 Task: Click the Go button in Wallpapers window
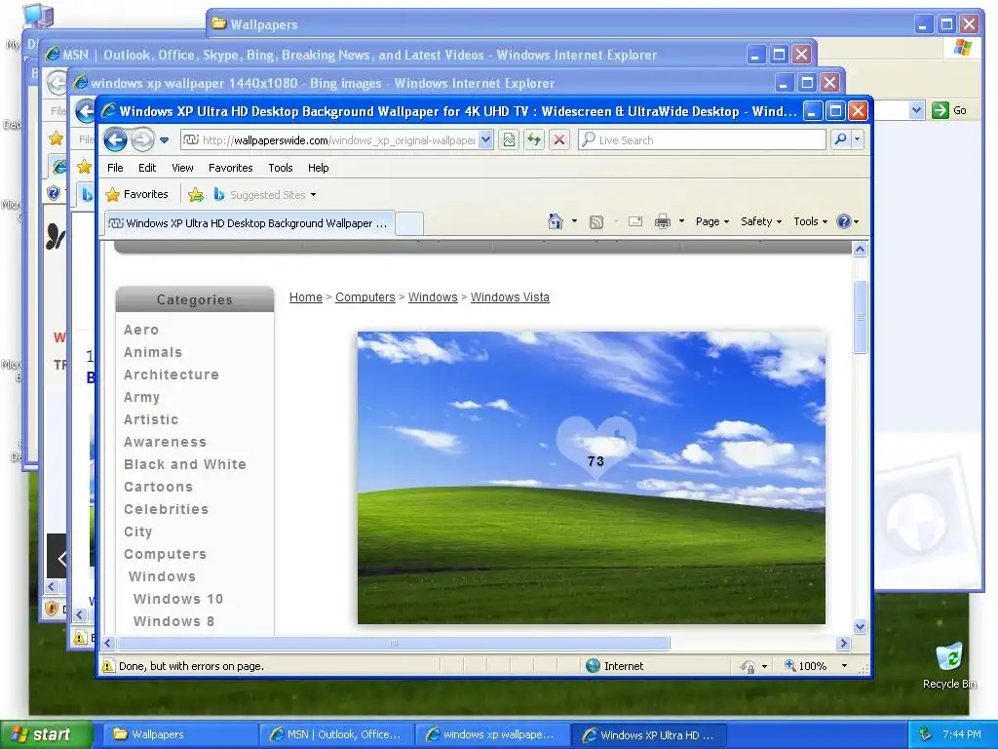(949, 110)
